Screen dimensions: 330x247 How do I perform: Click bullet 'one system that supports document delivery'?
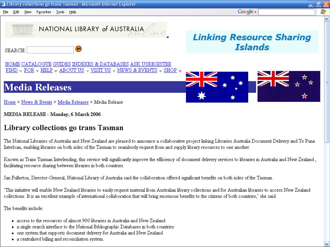(90, 233)
